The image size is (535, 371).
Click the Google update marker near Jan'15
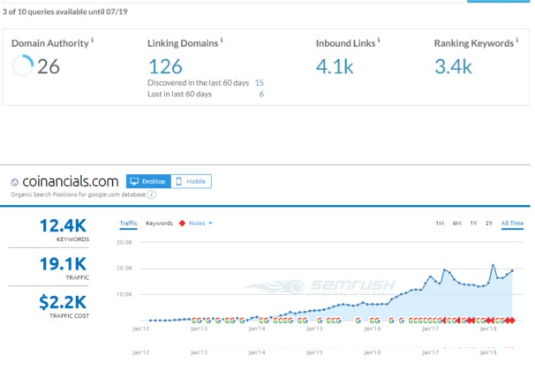320,321
